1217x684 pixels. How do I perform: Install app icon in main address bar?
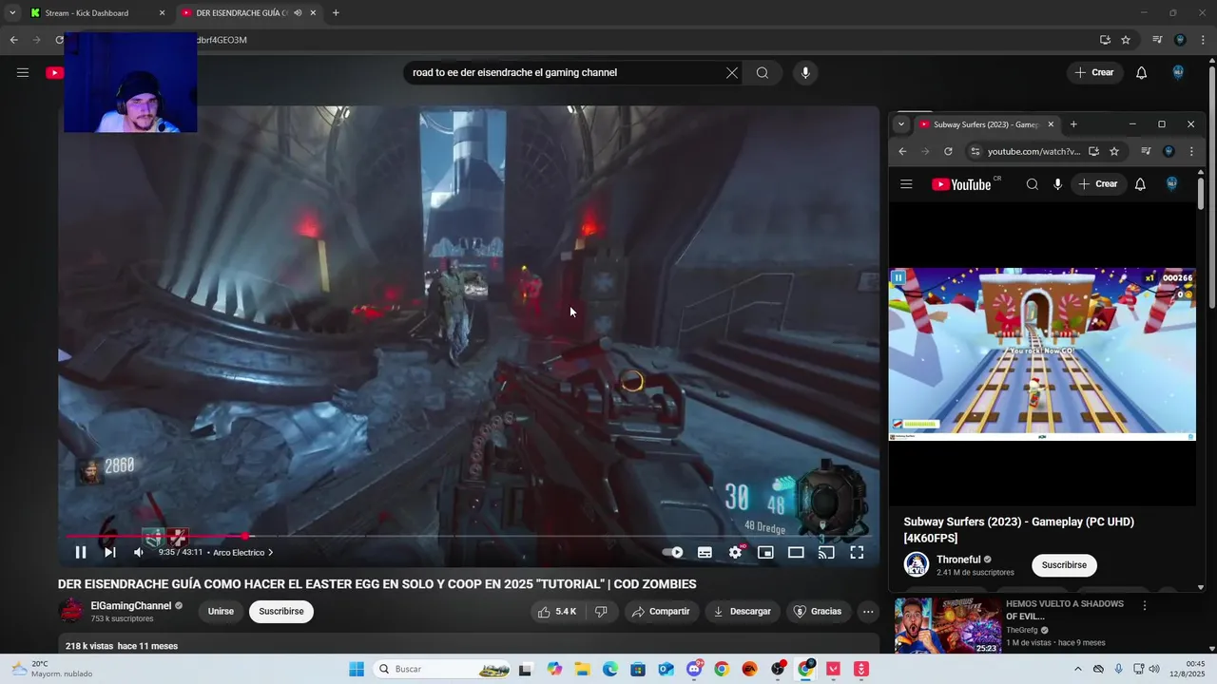click(1105, 40)
